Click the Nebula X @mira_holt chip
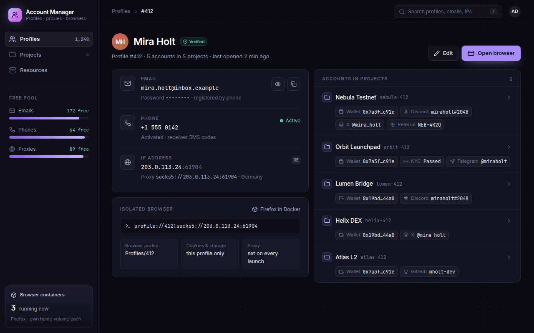 click(x=360, y=124)
